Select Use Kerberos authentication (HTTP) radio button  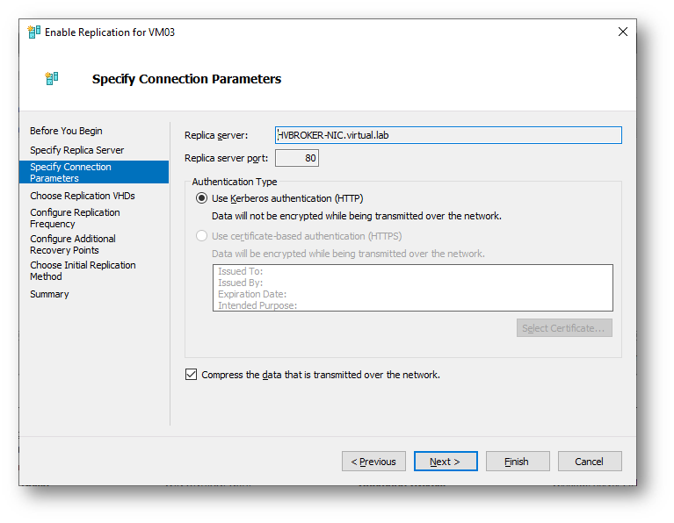(x=201, y=198)
